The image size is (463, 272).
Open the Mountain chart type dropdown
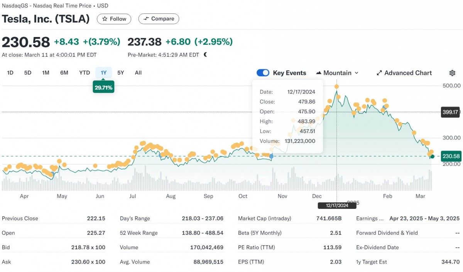point(337,73)
